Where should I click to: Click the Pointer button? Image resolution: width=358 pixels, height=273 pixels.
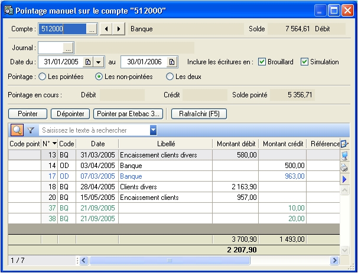pyautogui.click(x=28, y=114)
